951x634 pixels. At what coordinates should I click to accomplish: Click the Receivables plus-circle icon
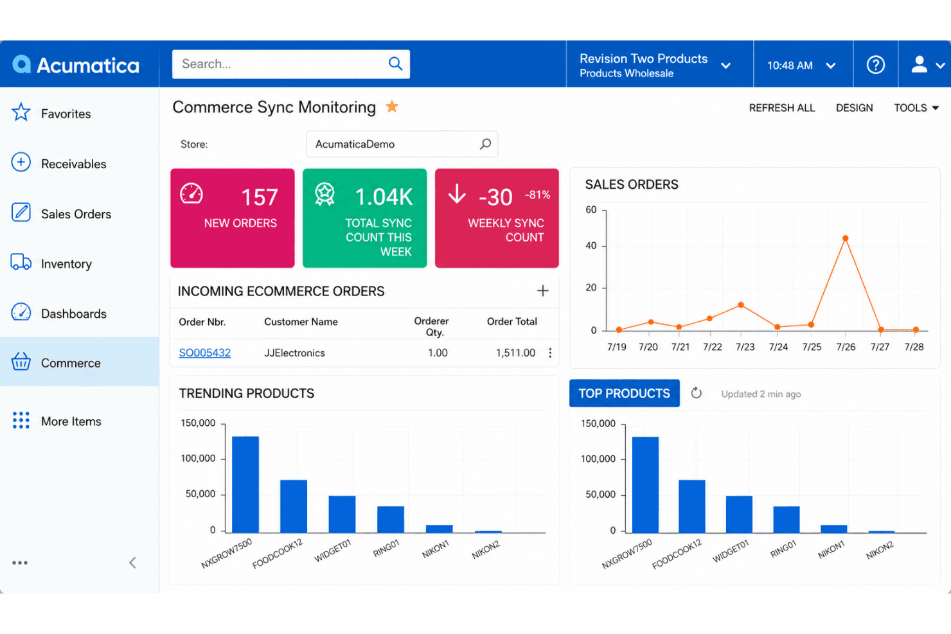(21, 163)
